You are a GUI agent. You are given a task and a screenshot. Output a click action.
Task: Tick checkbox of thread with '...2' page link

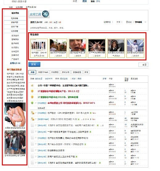[36, 125]
